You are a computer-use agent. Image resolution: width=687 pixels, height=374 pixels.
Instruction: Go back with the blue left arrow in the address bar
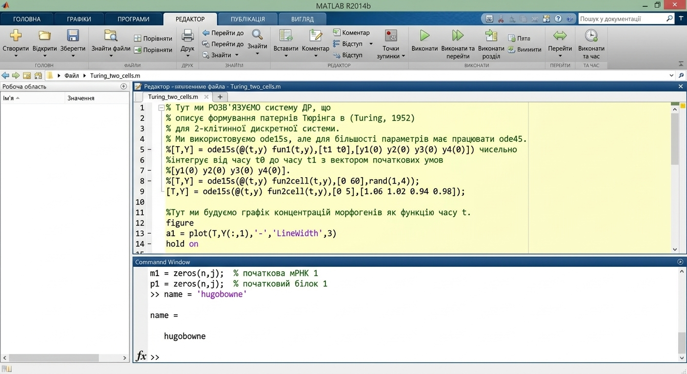coord(5,75)
